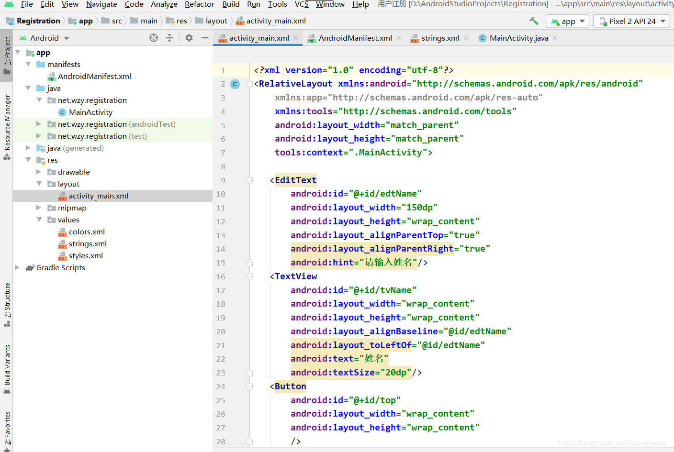This screenshot has width=674, height=452.
Task: Hide the Project panel with minus icon
Action: coord(205,38)
